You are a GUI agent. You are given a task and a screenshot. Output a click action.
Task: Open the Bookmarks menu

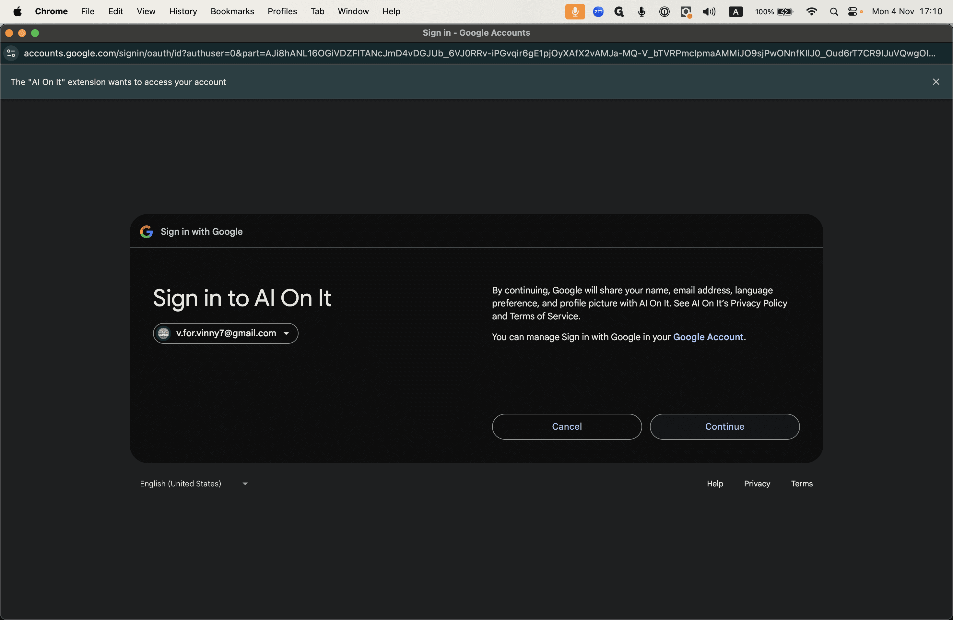tap(232, 11)
